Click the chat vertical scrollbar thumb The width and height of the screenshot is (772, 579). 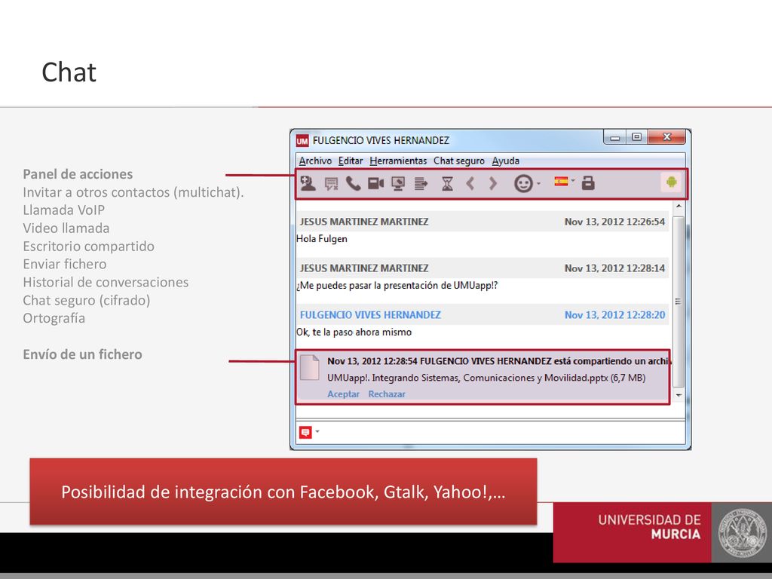pyautogui.click(x=679, y=301)
